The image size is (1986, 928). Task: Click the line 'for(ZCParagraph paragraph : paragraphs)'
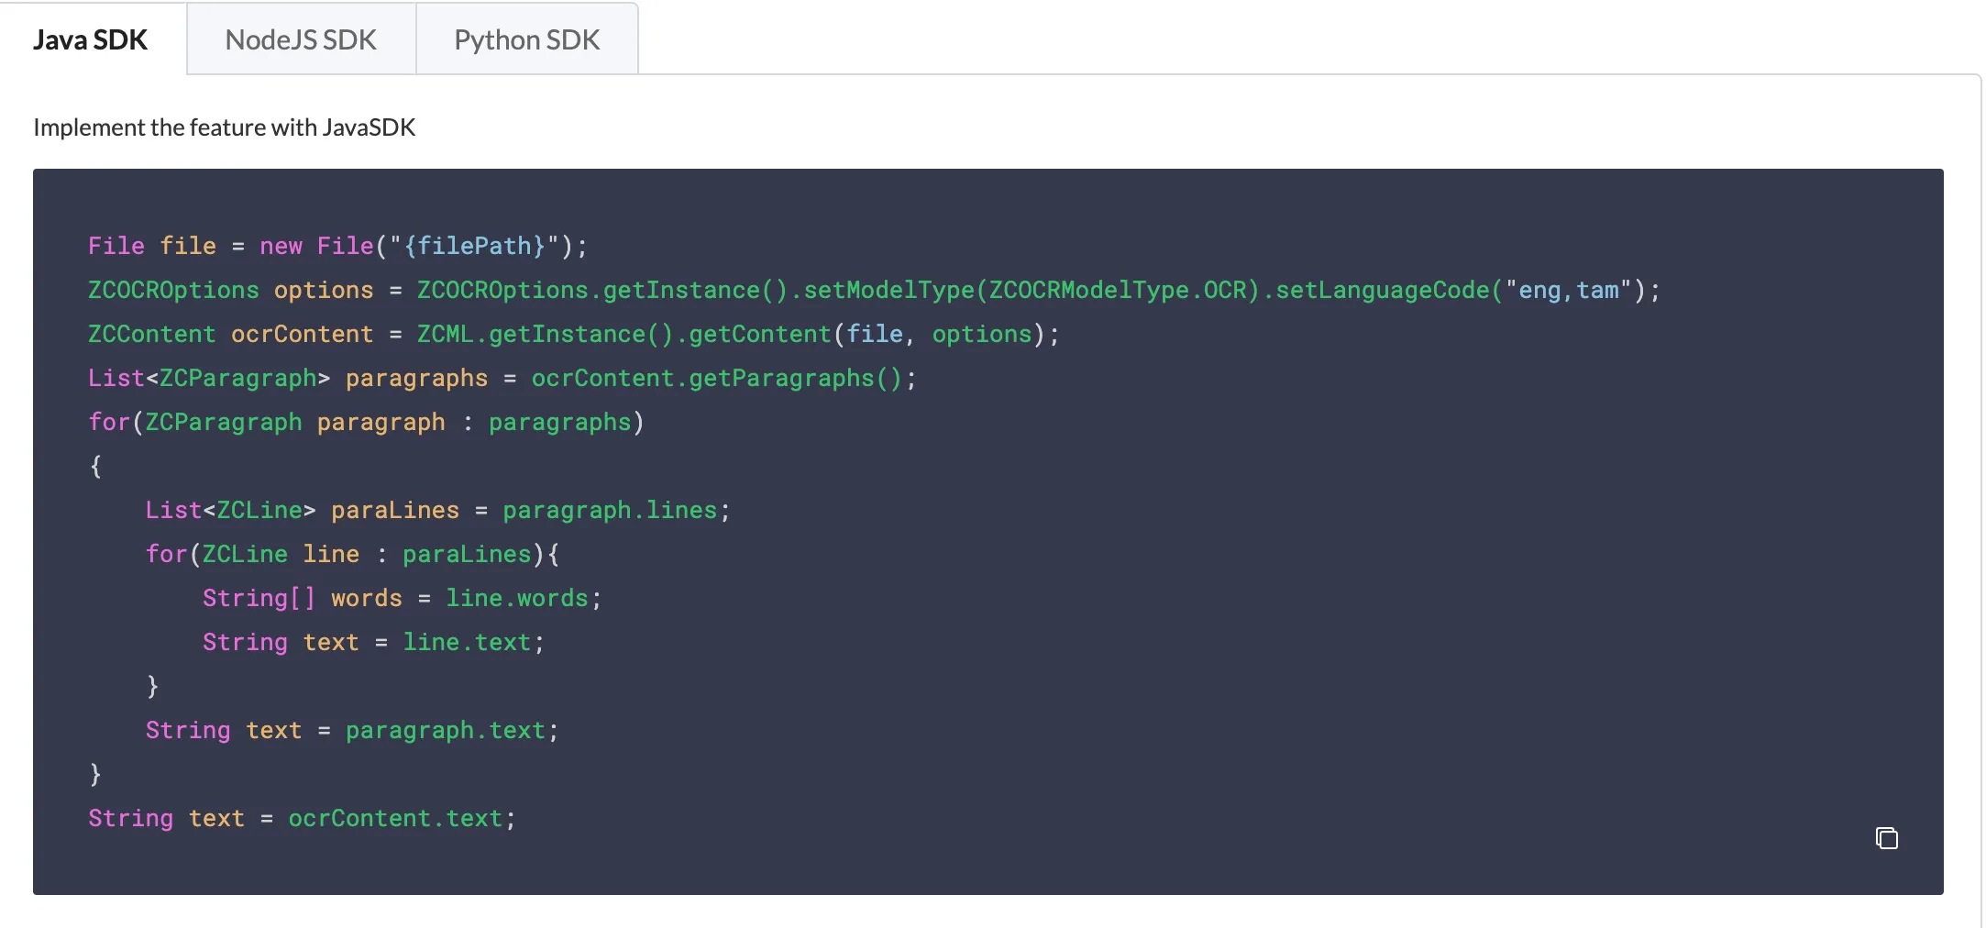367,422
